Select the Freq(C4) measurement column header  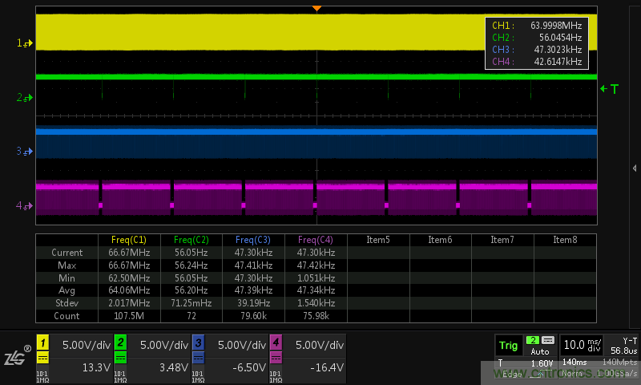click(x=315, y=240)
